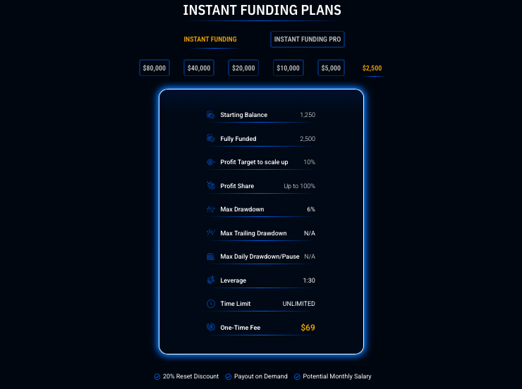Select the Instant Funding tab
Viewport: 522px width, 389px height.
(x=210, y=39)
